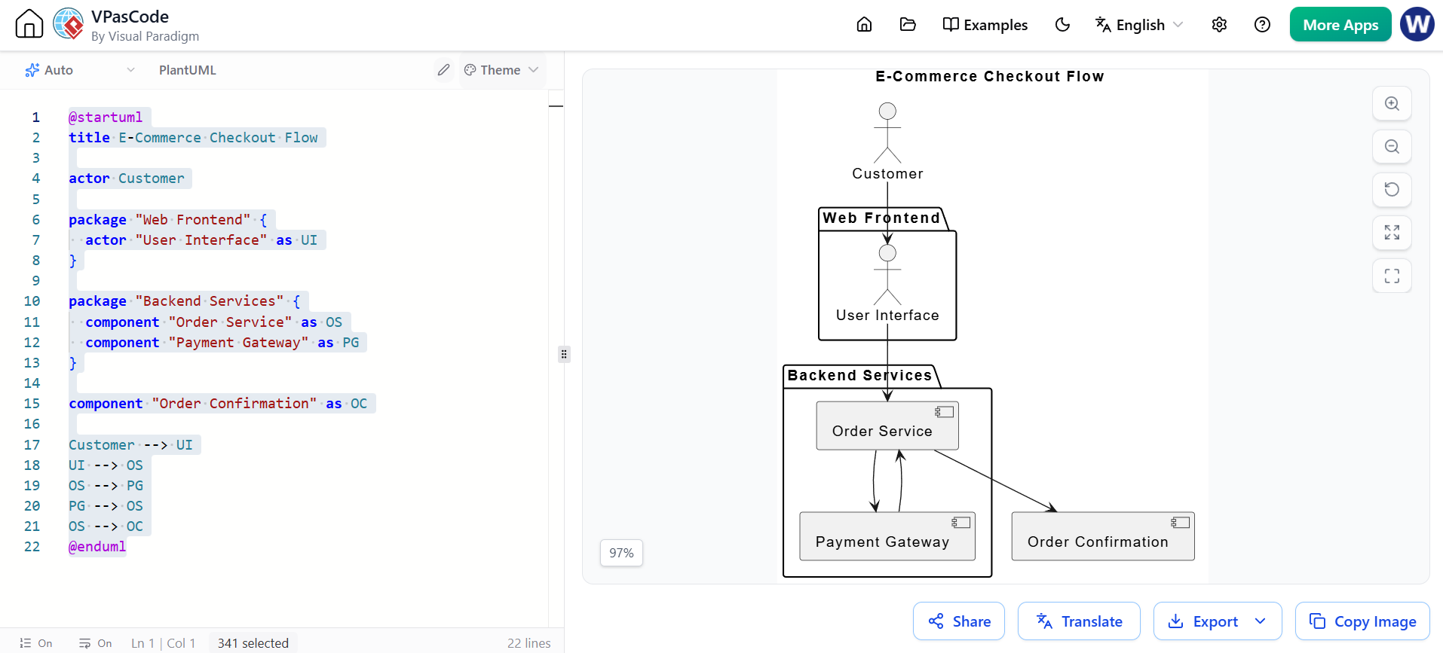Click the 97% zoom level indicator
This screenshot has height=653, width=1443.
(621, 553)
